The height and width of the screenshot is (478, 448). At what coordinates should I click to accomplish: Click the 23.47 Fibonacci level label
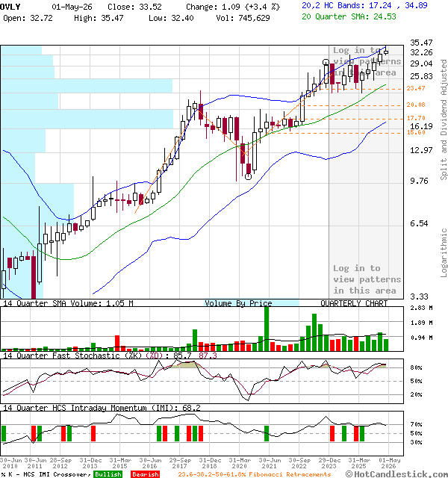tap(416, 88)
